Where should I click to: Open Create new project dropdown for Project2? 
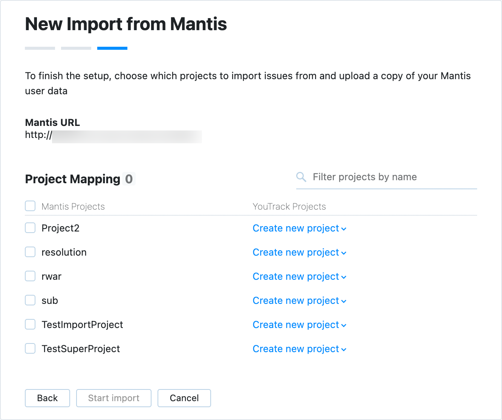click(x=299, y=228)
